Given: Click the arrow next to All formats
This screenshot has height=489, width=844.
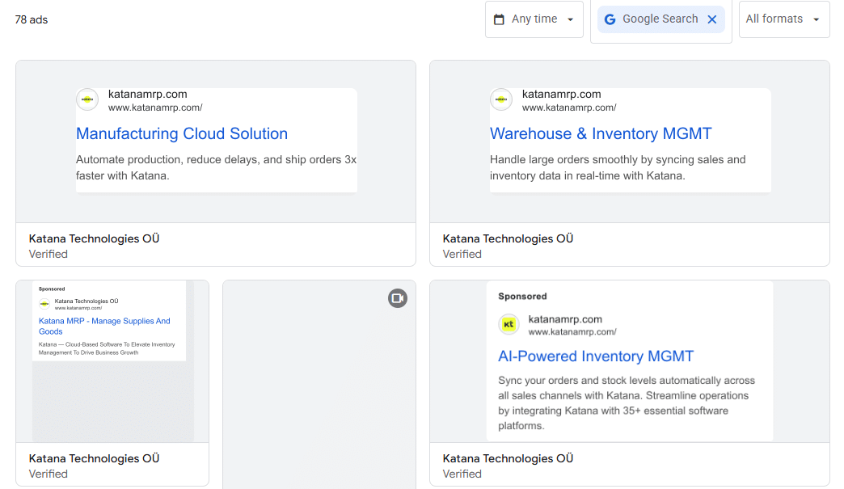Looking at the screenshot, I should click(x=816, y=19).
